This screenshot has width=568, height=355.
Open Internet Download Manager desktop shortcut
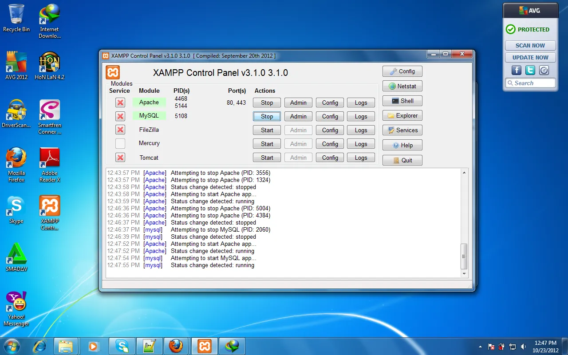coord(49,21)
